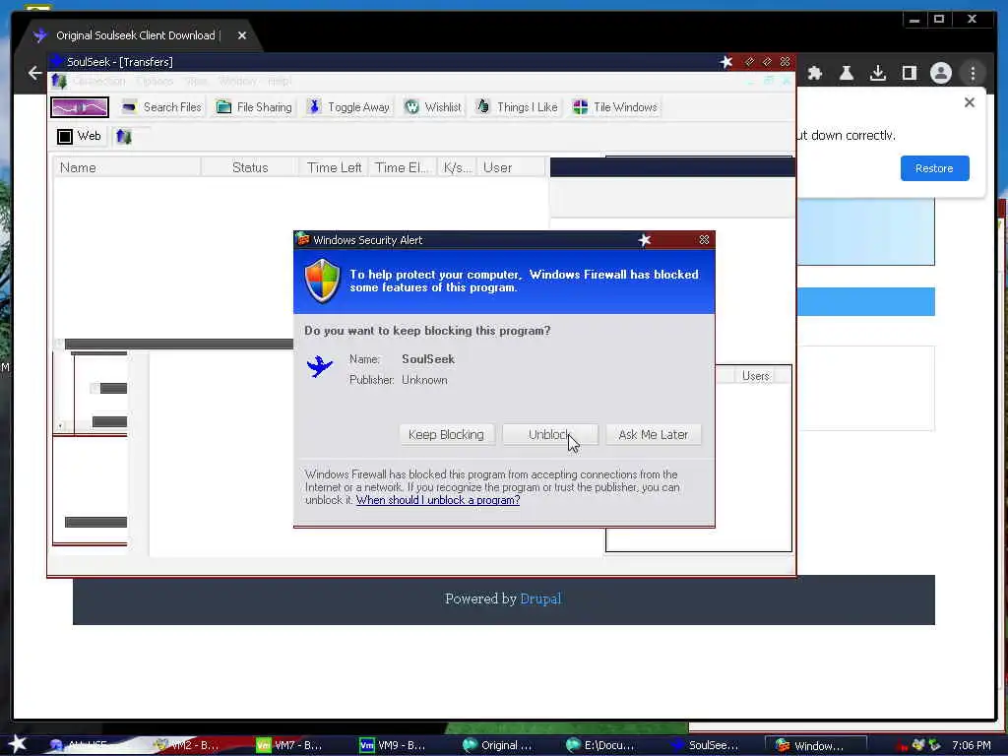The image size is (1008, 756).
Task: Select Ask Me Later in the alert
Action: (654, 434)
